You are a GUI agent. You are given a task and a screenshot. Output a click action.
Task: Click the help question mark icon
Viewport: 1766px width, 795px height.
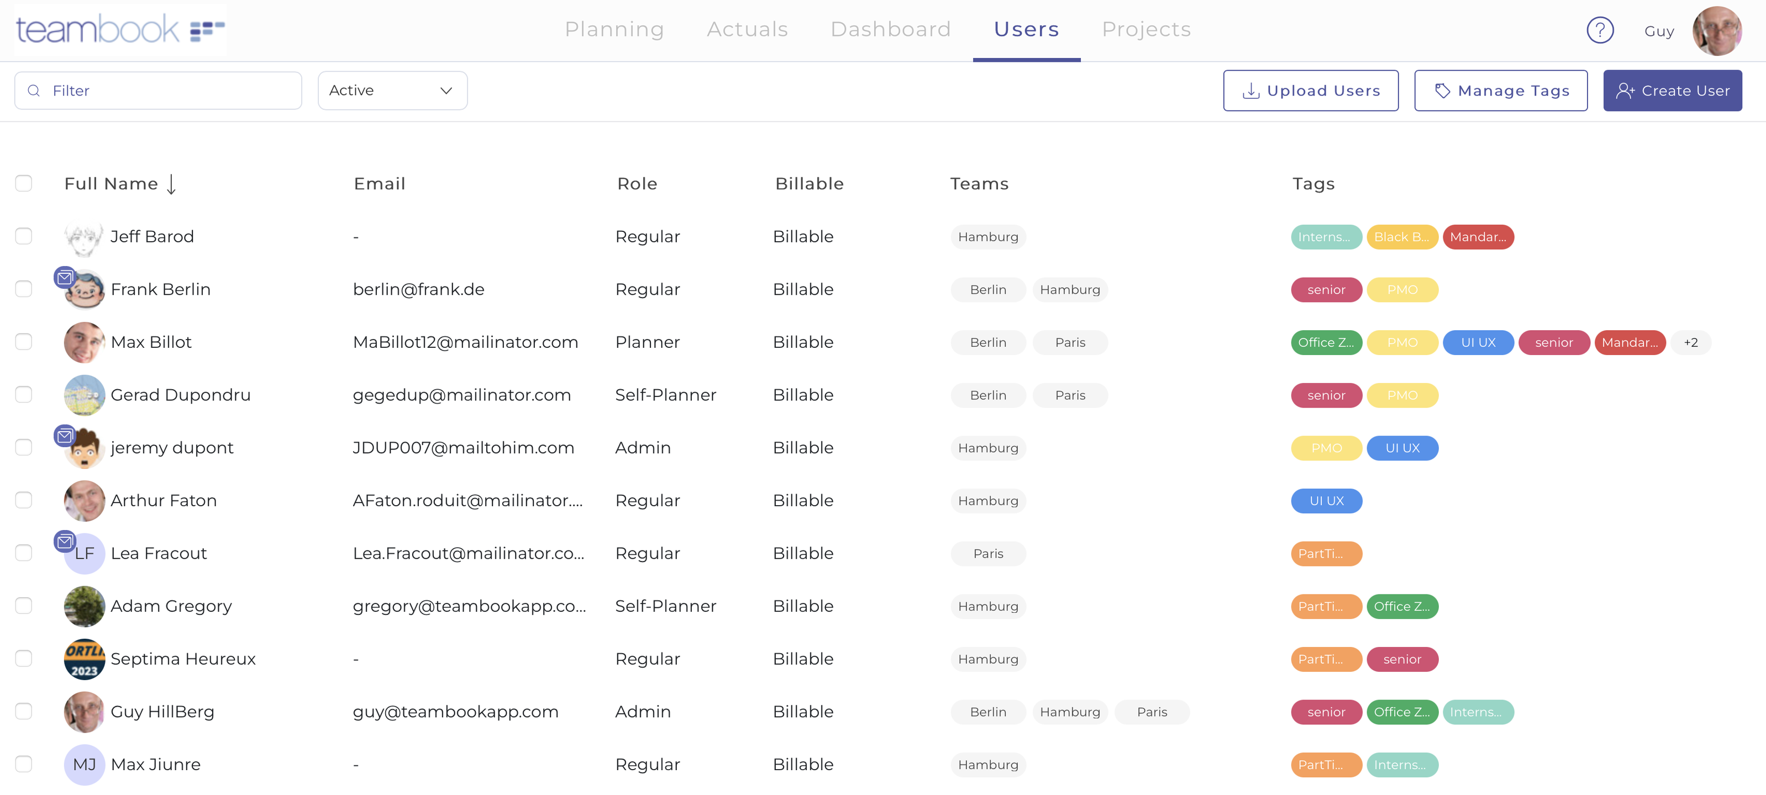(x=1600, y=30)
